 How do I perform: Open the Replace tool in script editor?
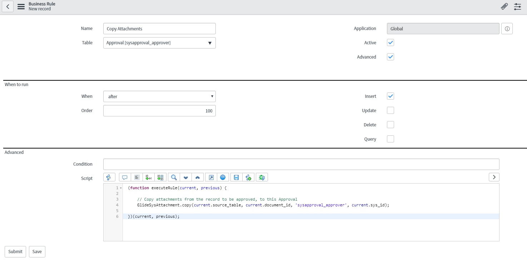[x=148, y=177]
